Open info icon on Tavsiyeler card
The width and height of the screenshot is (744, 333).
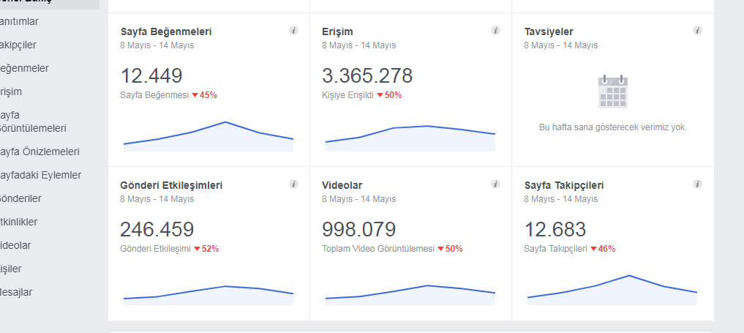tap(697, 31)
